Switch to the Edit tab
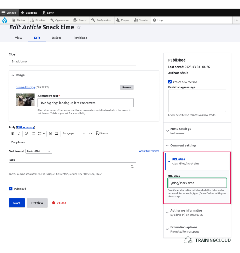240x253 pixels. point(37,38)
